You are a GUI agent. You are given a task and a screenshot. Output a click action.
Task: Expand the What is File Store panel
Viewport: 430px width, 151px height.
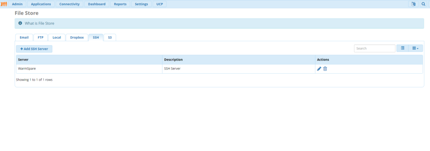point(219,23)
